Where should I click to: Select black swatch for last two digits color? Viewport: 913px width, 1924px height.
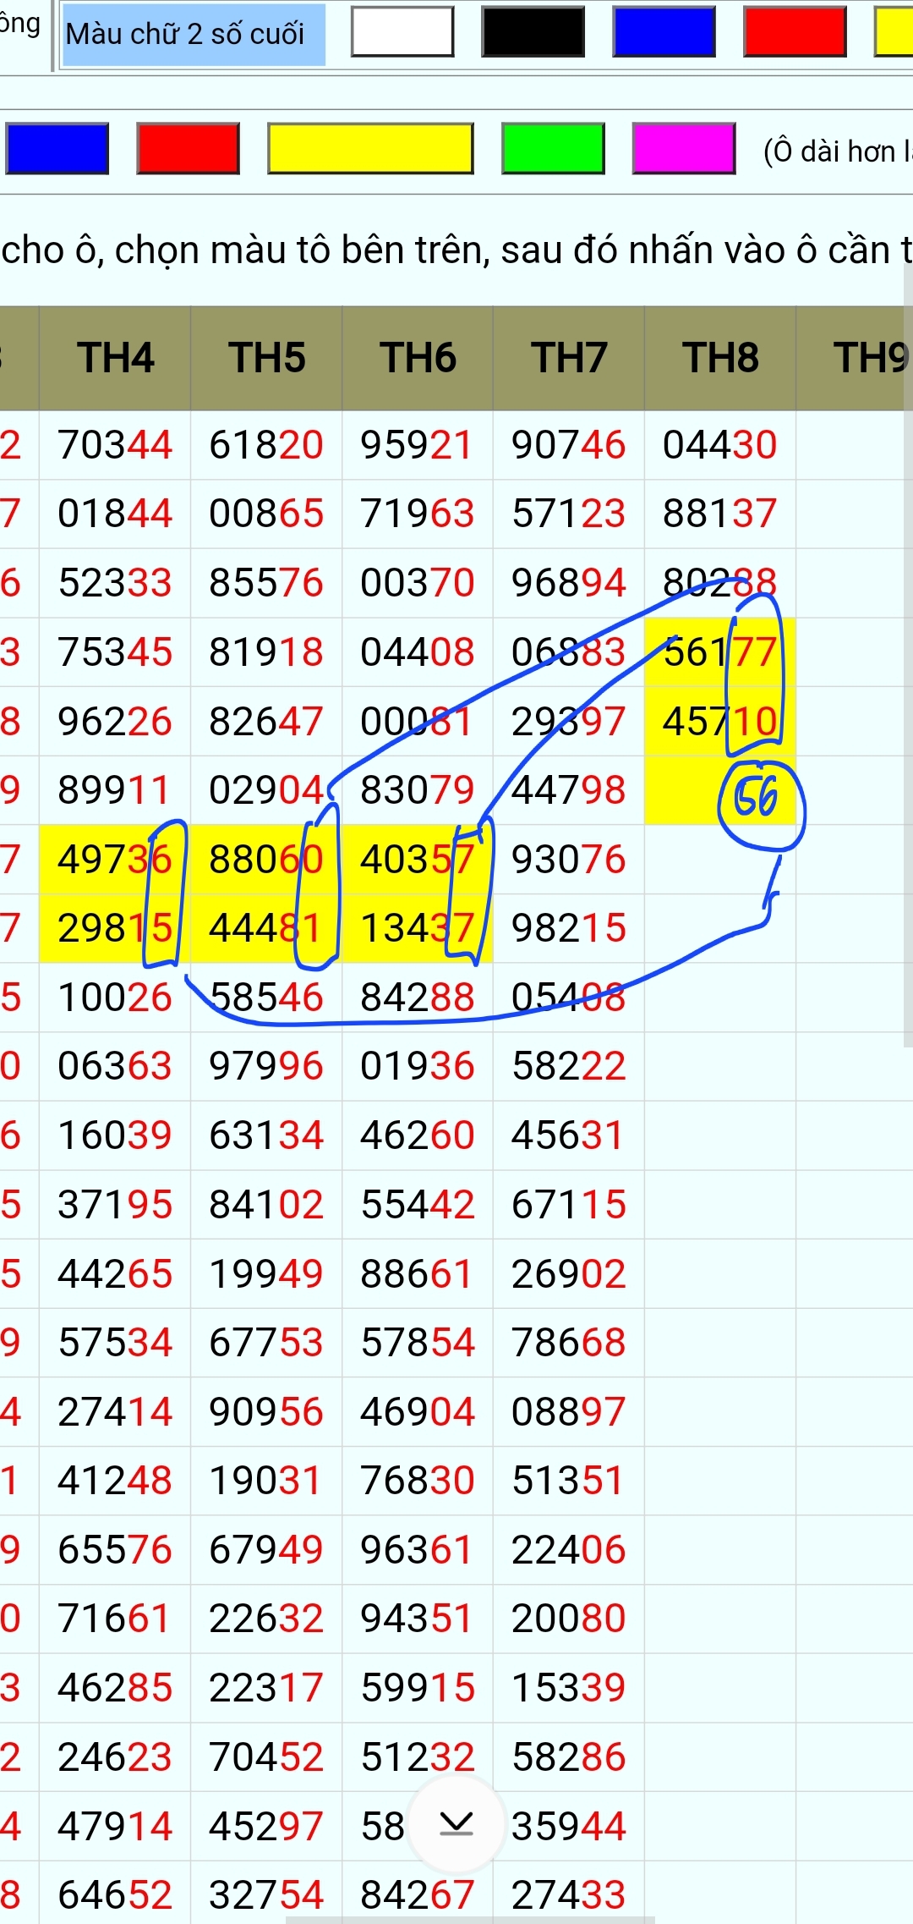533,32
